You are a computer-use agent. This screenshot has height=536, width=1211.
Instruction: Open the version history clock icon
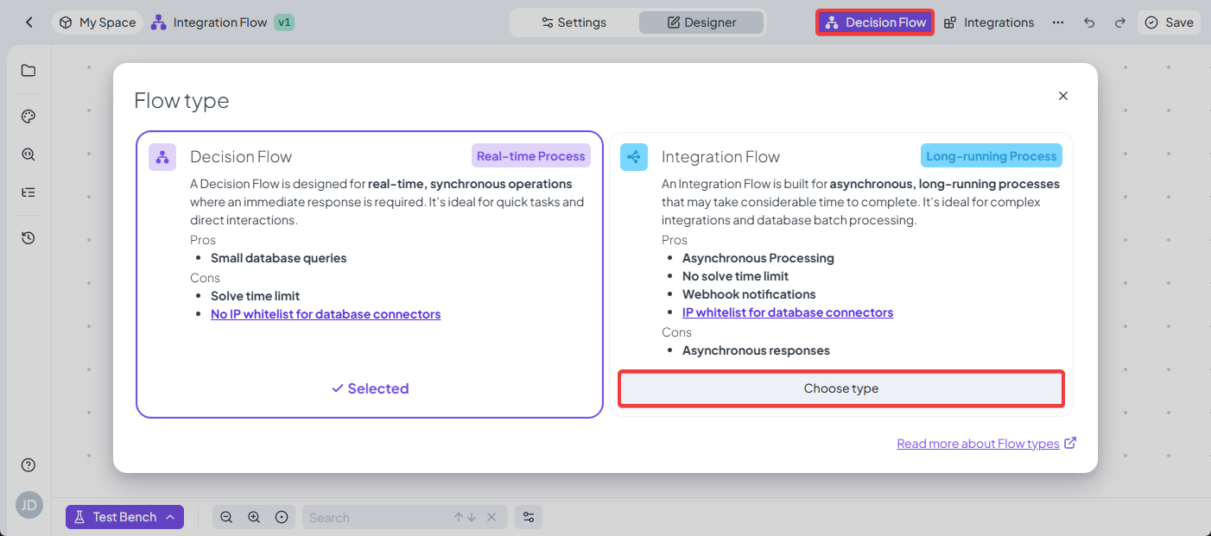pos(29,237)
